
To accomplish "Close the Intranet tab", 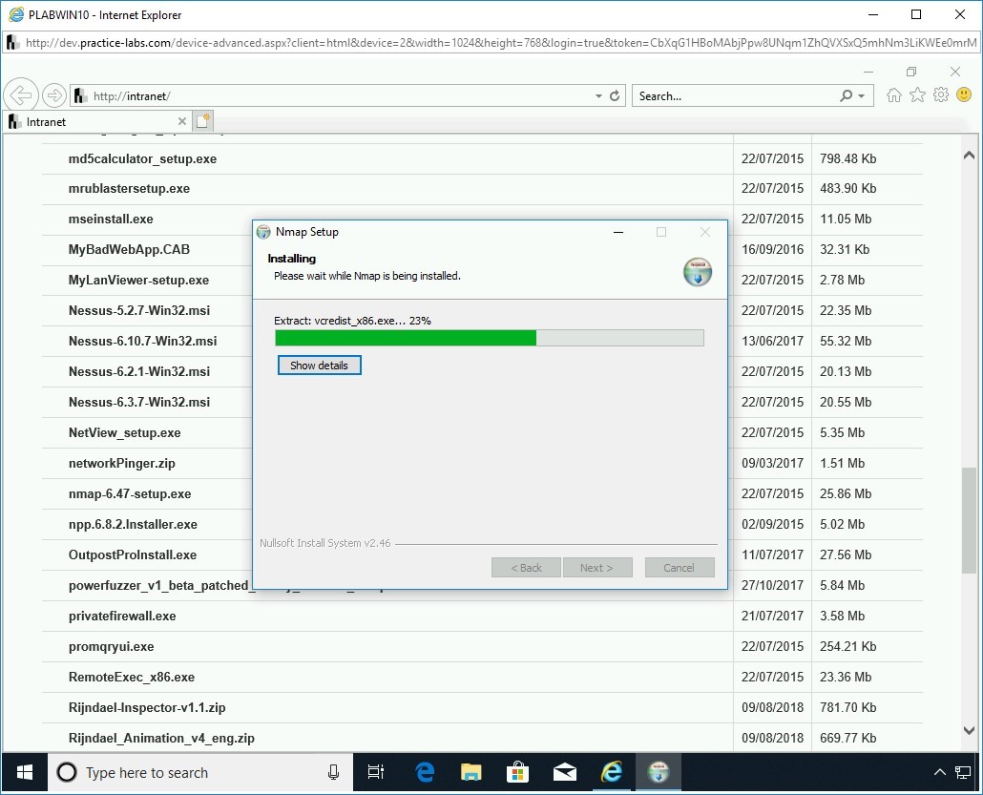I will [182, 121].
